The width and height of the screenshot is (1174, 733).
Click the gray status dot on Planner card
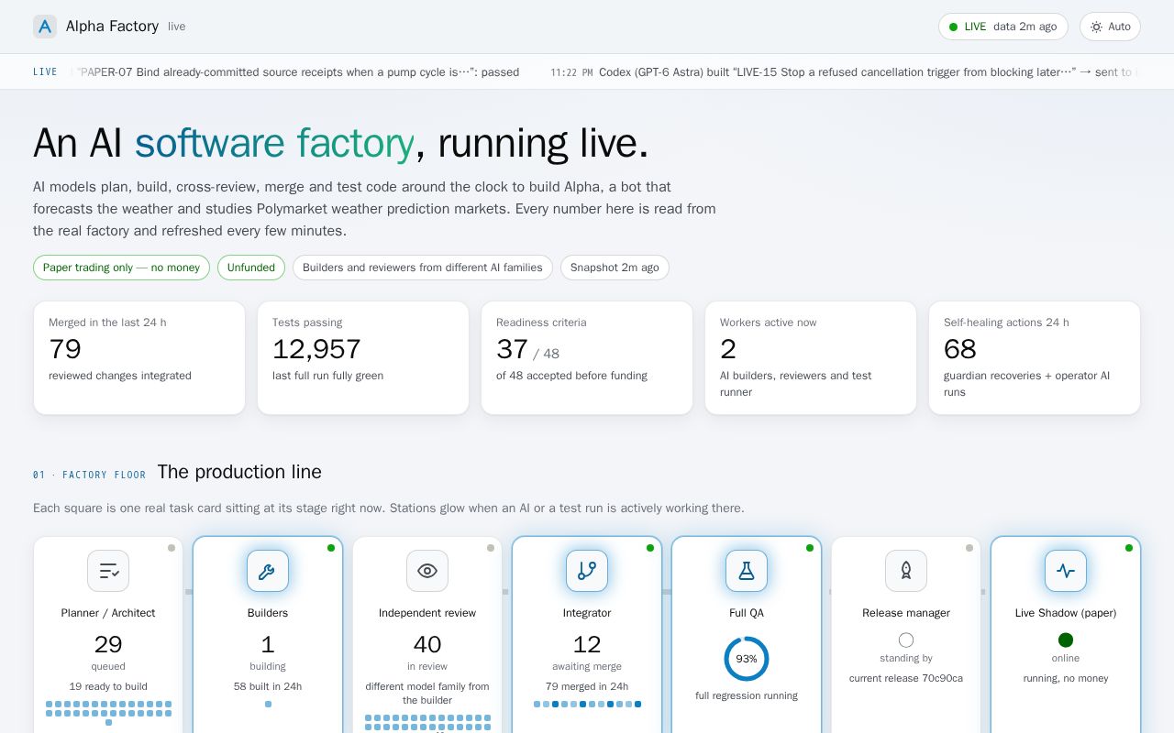[172, 548]
